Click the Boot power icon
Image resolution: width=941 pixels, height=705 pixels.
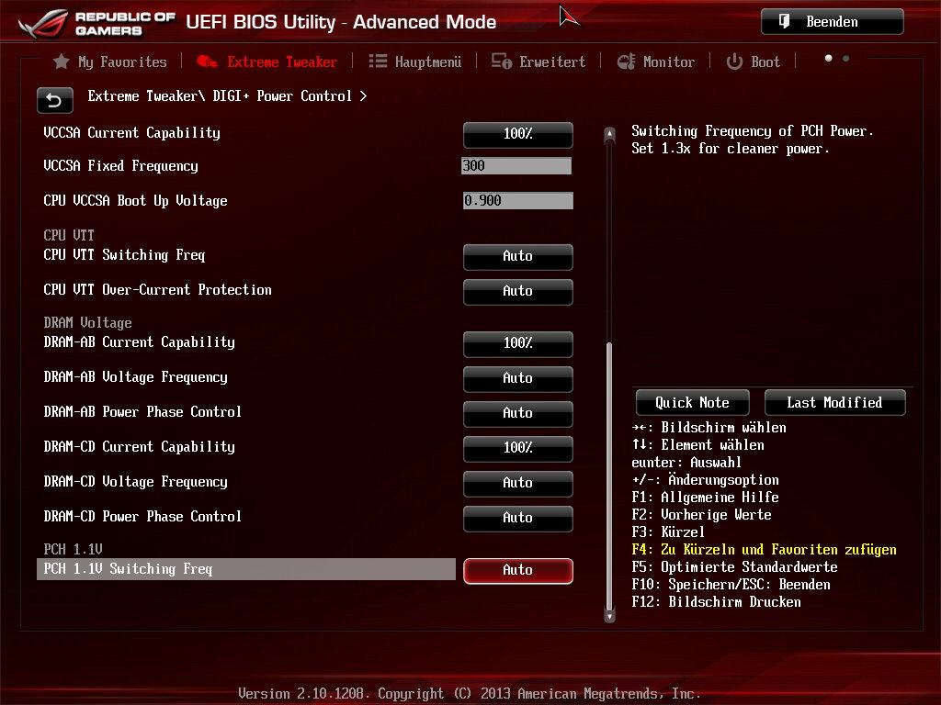734,62
